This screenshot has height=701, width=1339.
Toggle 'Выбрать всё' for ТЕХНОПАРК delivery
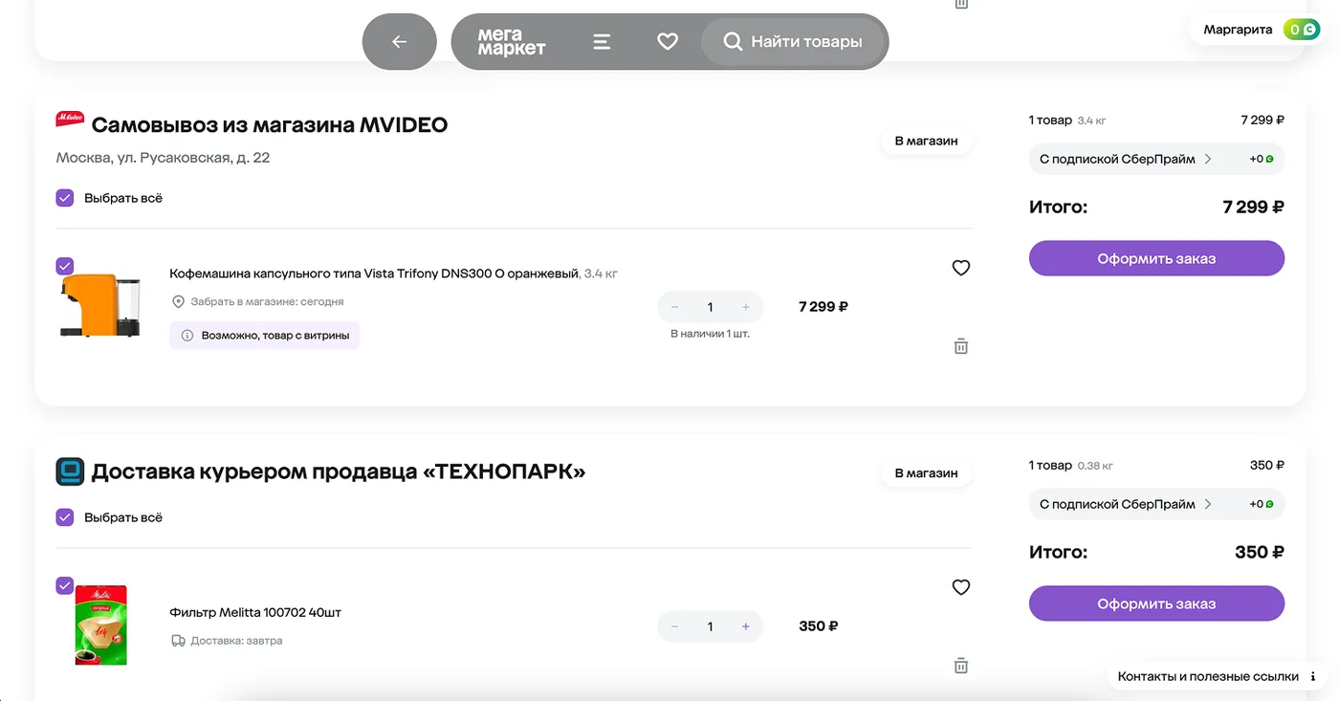click(x=65, y=517)
